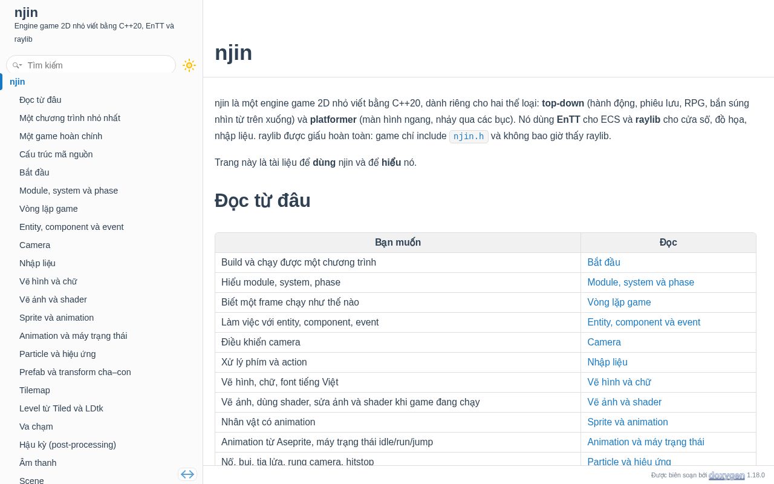Go to Va chạm sidebar item

(36, 427)
